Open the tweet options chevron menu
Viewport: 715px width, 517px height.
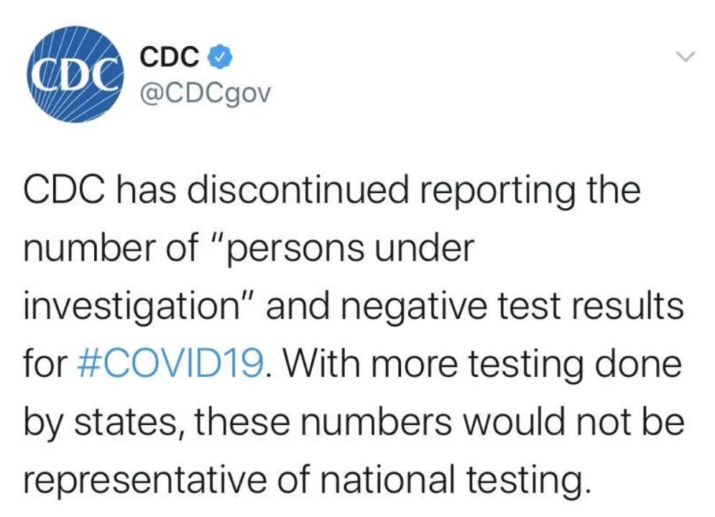pyautogui.click(x=686, y=57)
